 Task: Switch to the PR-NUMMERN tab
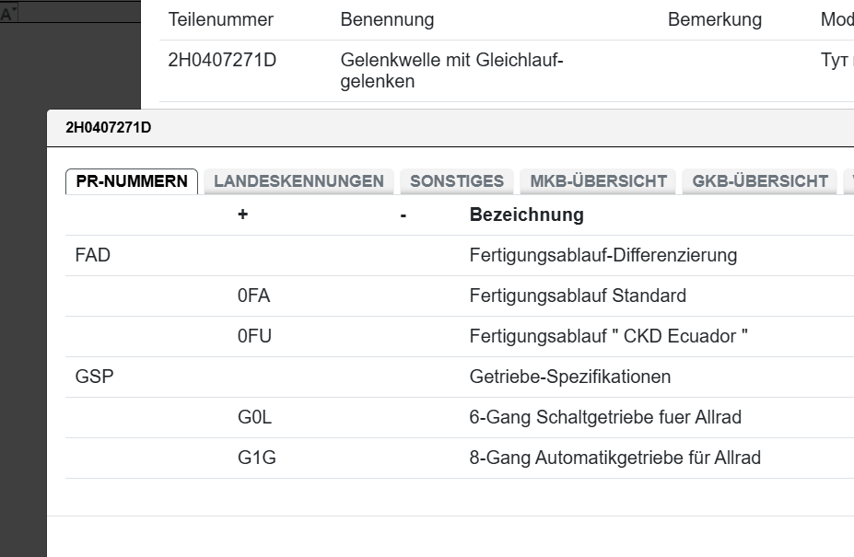tap(132, 181)
